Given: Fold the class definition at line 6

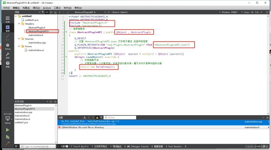Looking at the screenshot, I should 66,32.
